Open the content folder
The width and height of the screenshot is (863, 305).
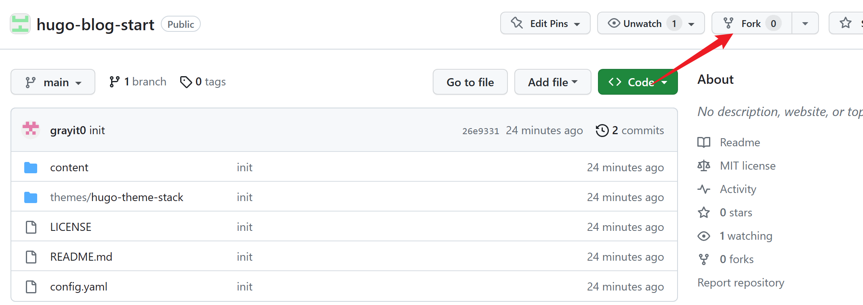(69, 168)
